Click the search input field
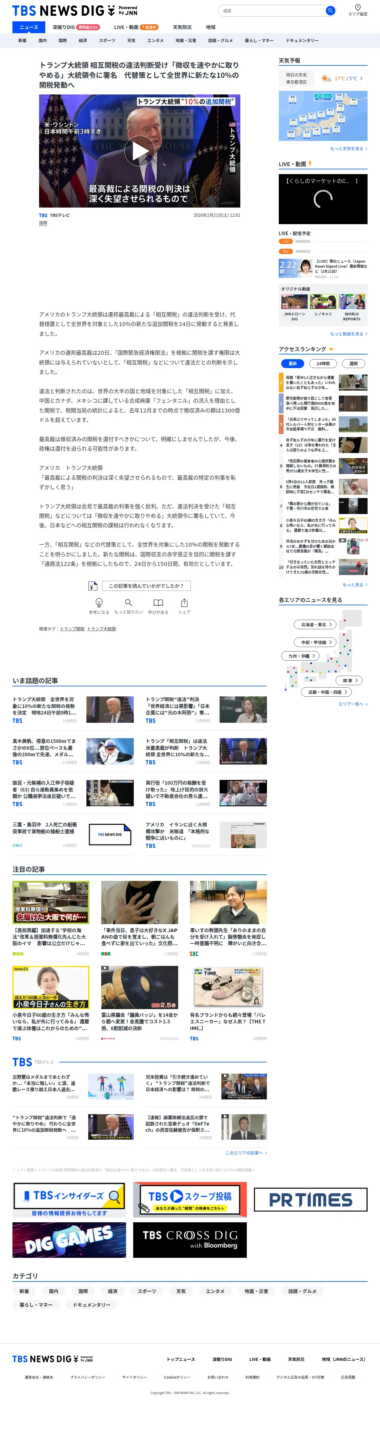Screen dimensions: 380x1434 tap(271, 11)
